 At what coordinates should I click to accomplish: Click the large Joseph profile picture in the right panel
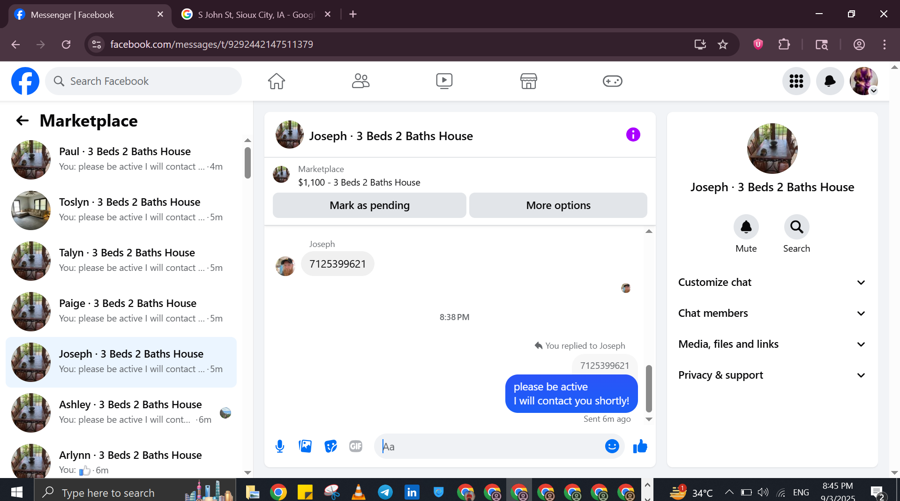(x=772, y=149)
